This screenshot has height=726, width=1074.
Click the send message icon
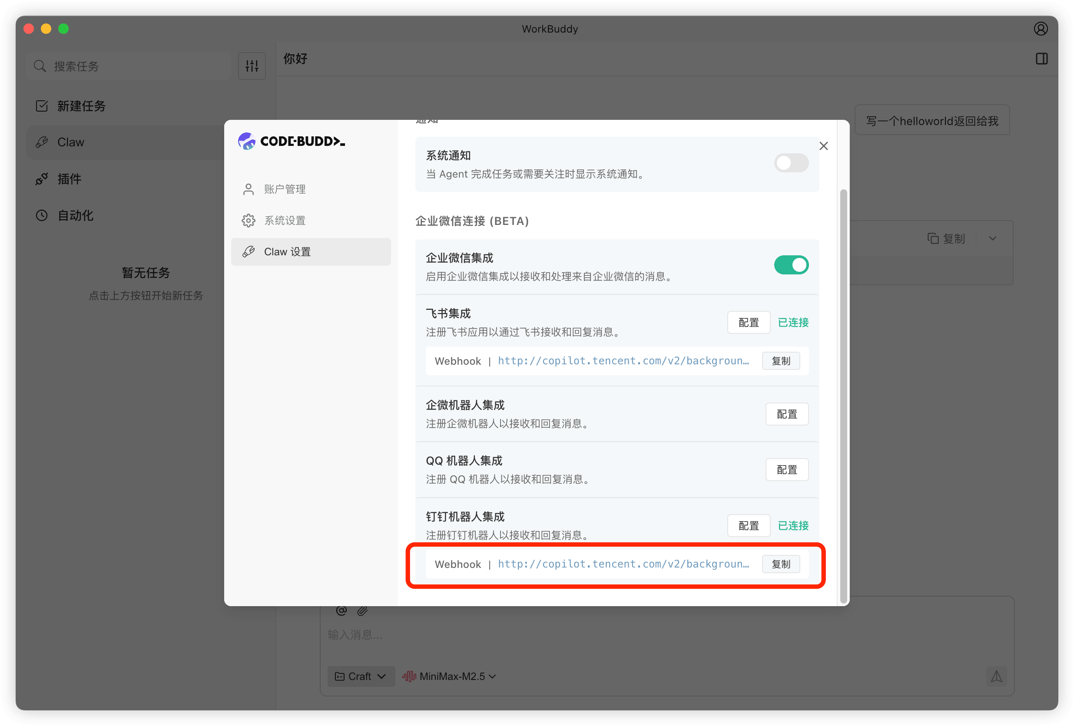tap(997, 676)
